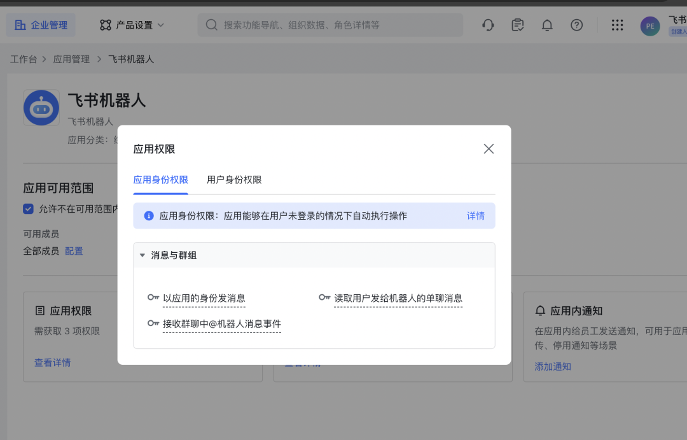Click the search input field

(331, 25)
